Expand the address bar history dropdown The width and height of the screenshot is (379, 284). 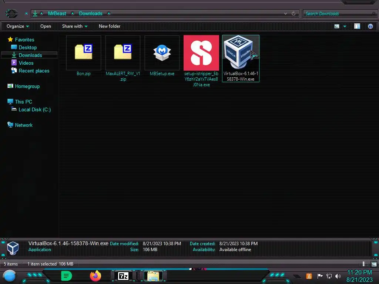[285, 14]
